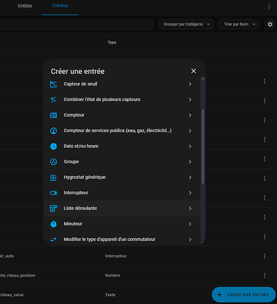
Task: Switch to the Entités tab
Action: [25, 6]
